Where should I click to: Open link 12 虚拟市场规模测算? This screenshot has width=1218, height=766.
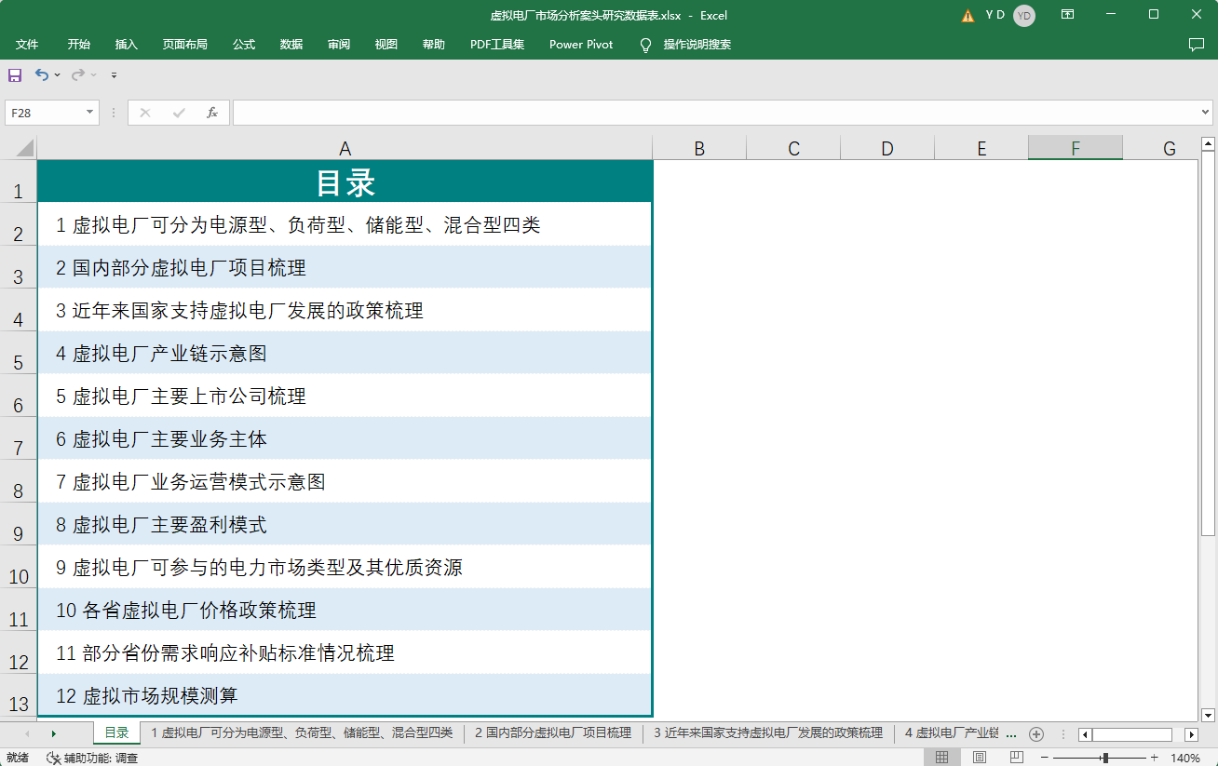pos(147,696)
